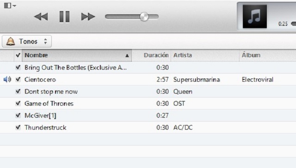296x168 pixels.
Task: Open the sidebar view menu icon
Action: tap(10, 6)
